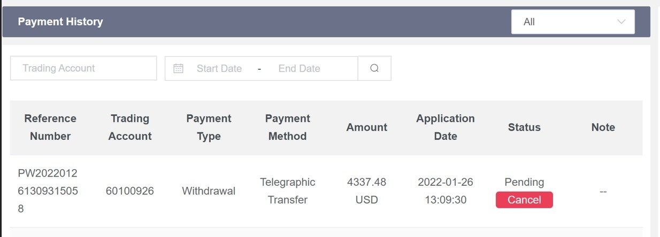Viewport: 660px width, 237px height.
Task: Click the 4337.48 USD amount cell
Action: click(367, 191)
